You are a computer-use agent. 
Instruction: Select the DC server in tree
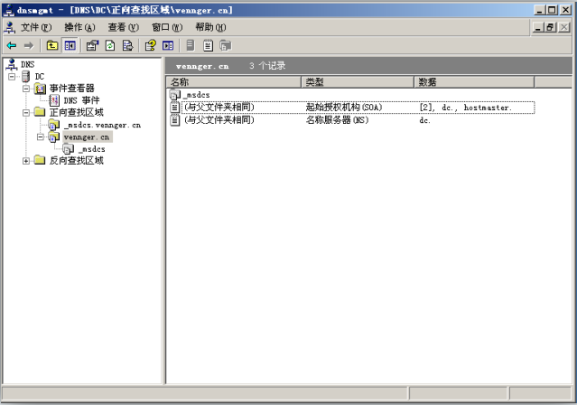(40, 77)
